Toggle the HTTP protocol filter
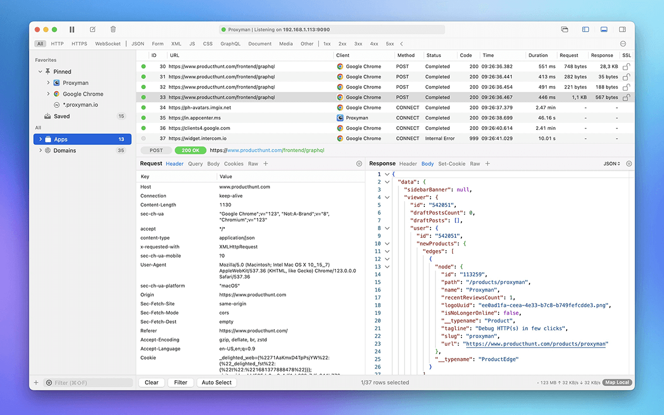The image size is (664, 415). click(58, 44)
